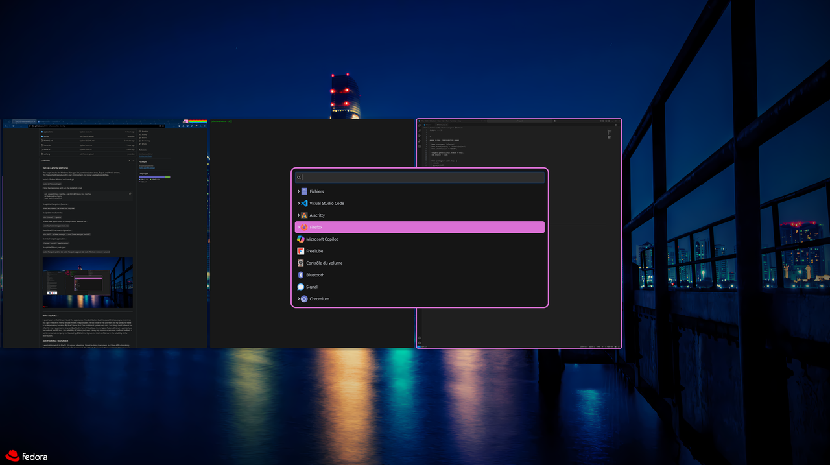Viewport: 830px width, 465px height.
Task: Click the Firefox address bar showing github.com
Action: click(x=95, y=126)
